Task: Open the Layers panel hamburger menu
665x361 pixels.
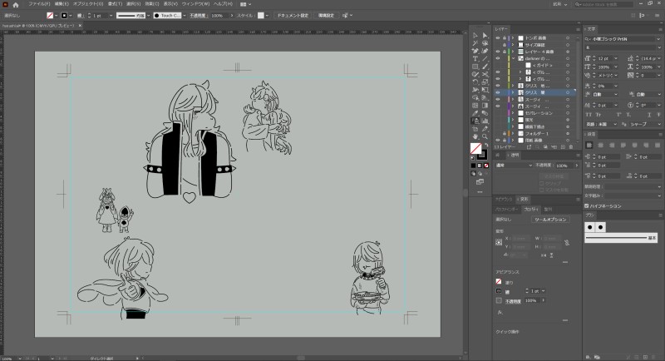Action: click(x=577, y=27)
